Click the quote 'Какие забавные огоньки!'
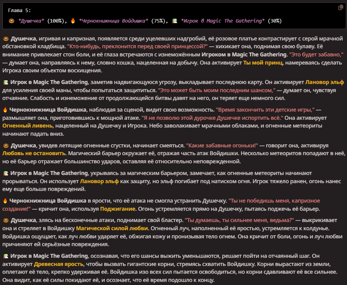The width and height of the screenshot is (347, 285). (x=222, y=145)
